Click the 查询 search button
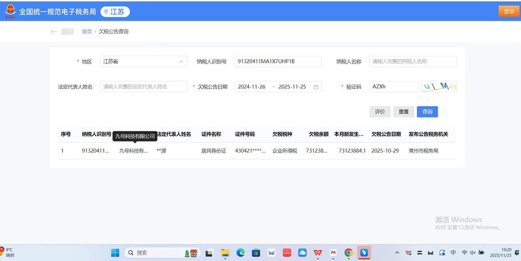The width and height of the screenshot is (521, 261). [x=427, y=112]
